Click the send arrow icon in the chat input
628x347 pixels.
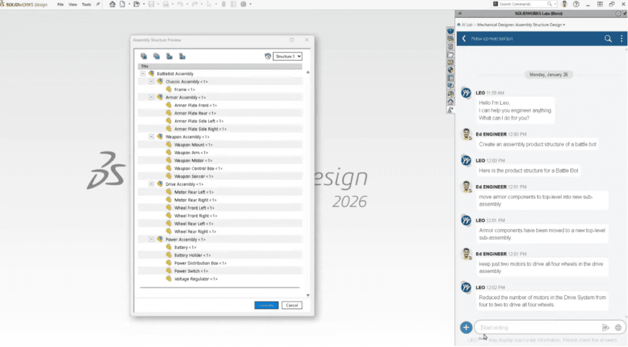[605, 327]
